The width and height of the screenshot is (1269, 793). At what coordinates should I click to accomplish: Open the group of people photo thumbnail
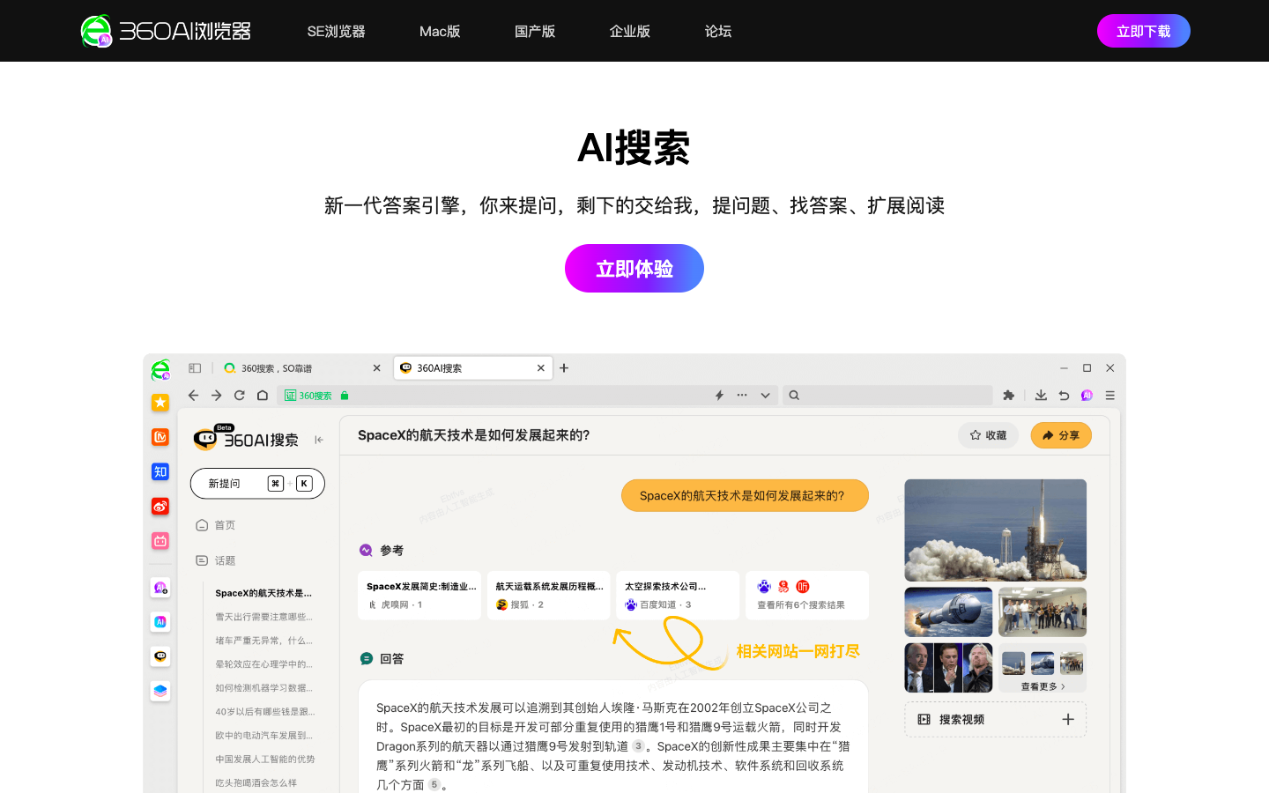point(1043,611)
